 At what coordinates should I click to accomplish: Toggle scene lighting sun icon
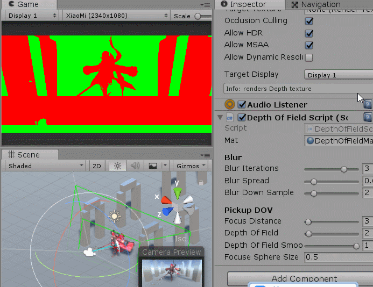(117, 166)
